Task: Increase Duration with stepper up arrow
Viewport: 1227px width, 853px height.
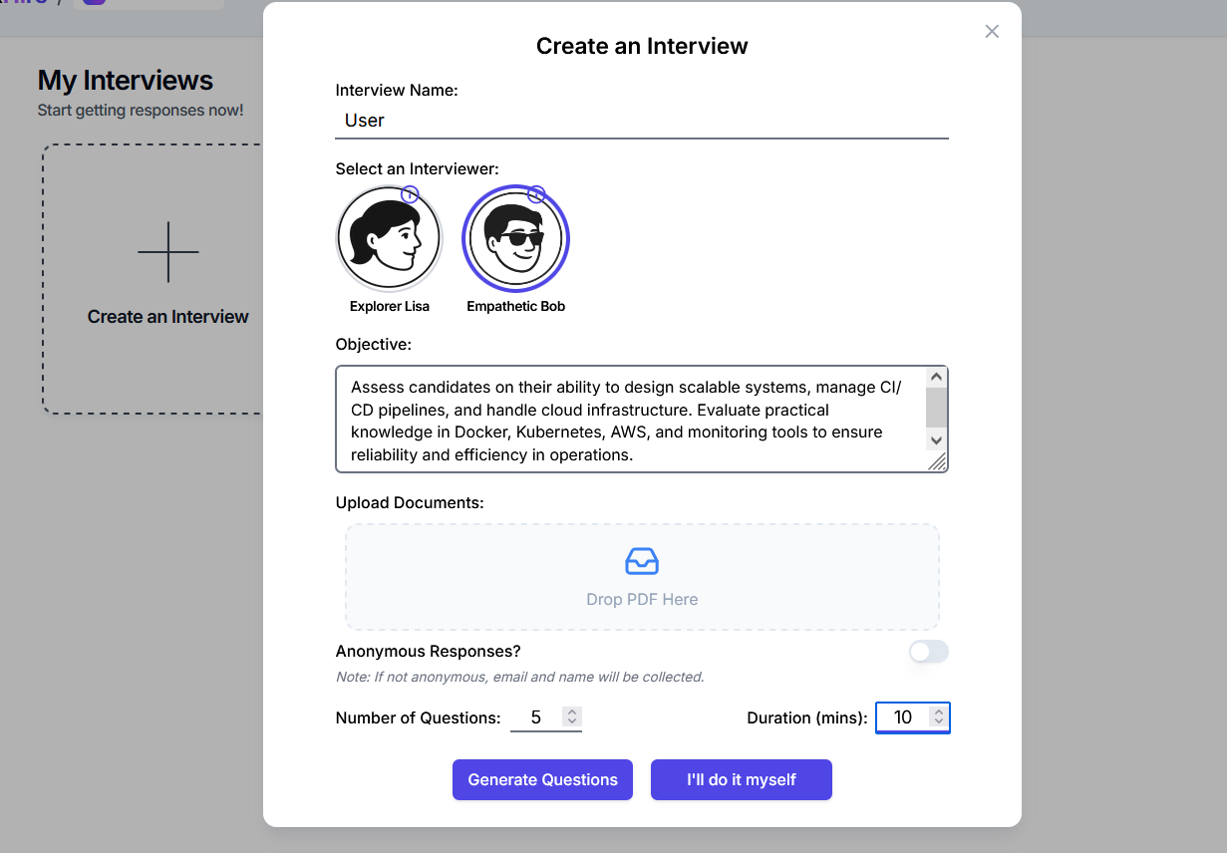Action: 938,712
